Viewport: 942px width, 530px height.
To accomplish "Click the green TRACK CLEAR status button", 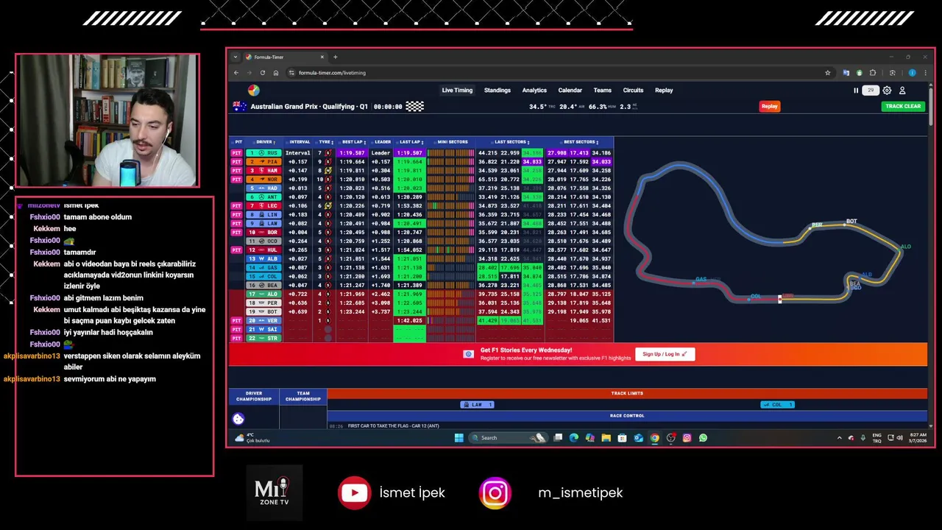I will point(903,106).
